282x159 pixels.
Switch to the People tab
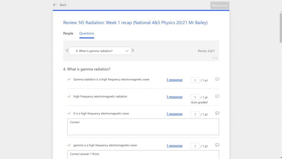pos(68,33)
